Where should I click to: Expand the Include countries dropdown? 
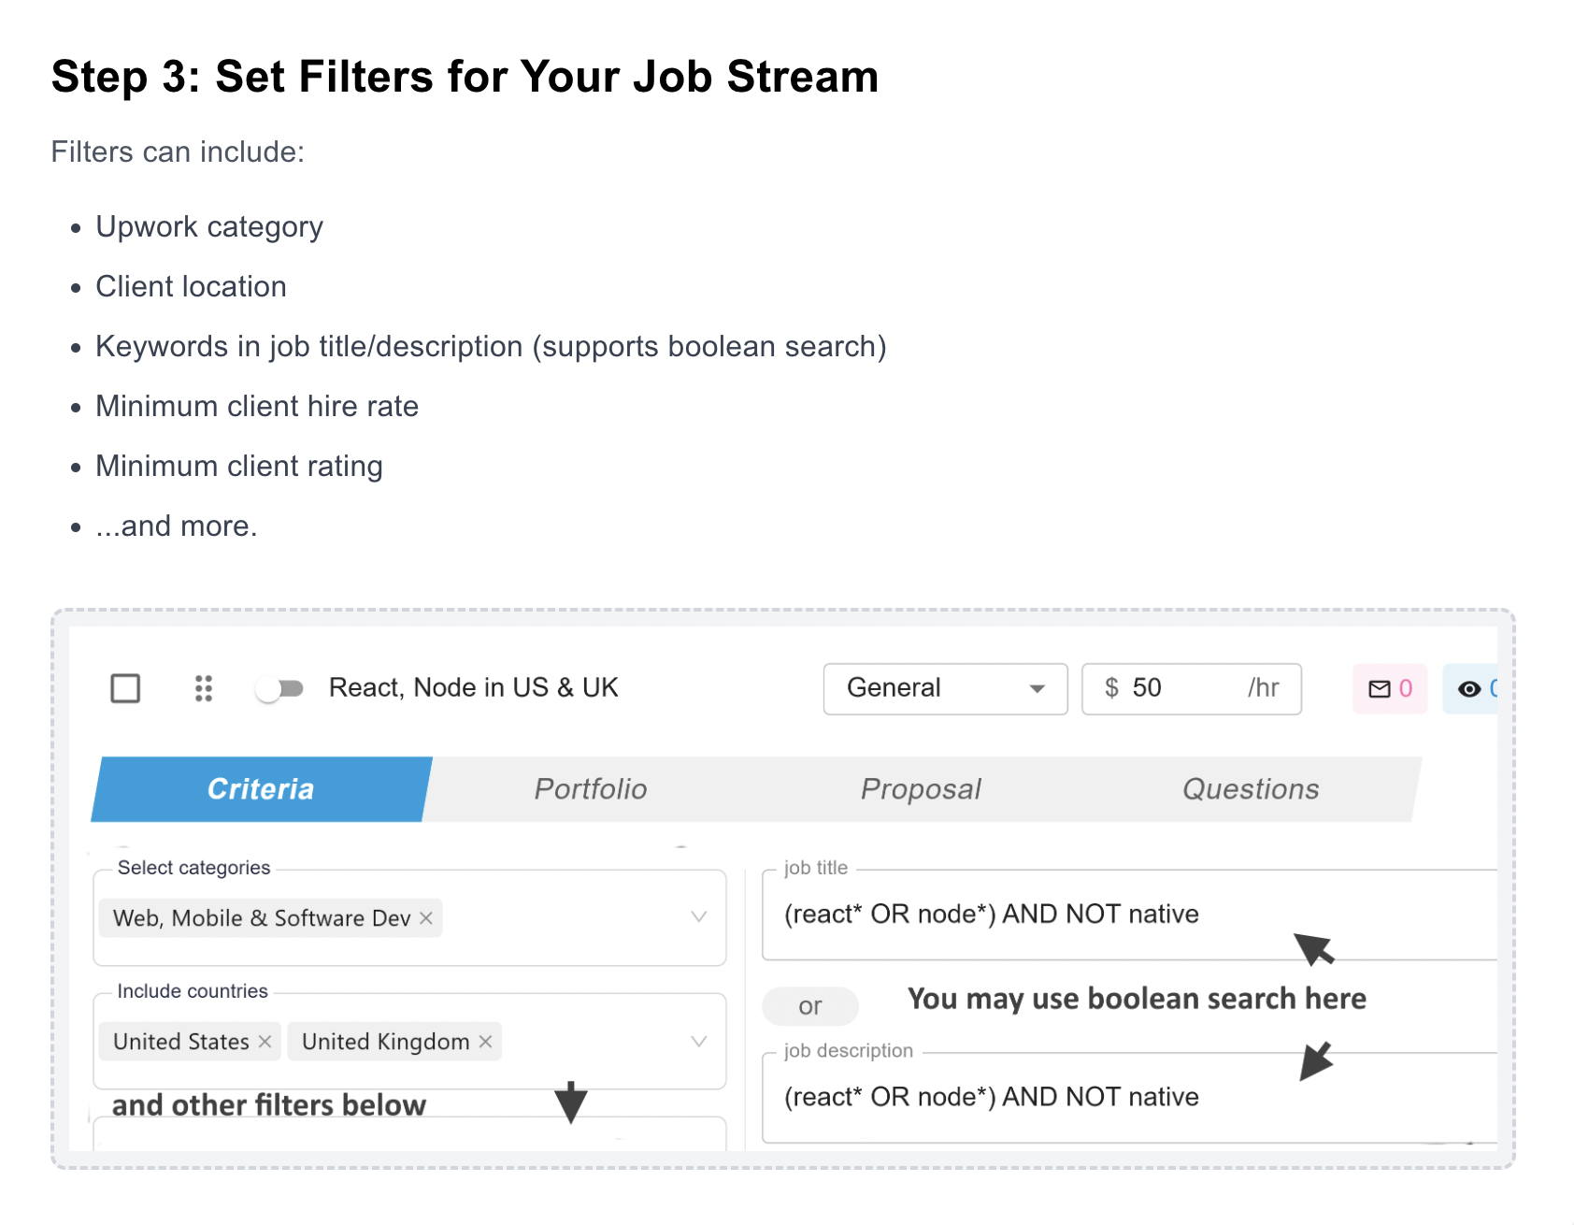point(697,1041)
